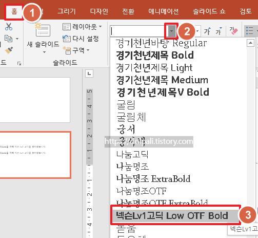The width and height of the screenshot is (258, 238).
Task: Clear all formatting eraser icon
Action: [233, 31]
